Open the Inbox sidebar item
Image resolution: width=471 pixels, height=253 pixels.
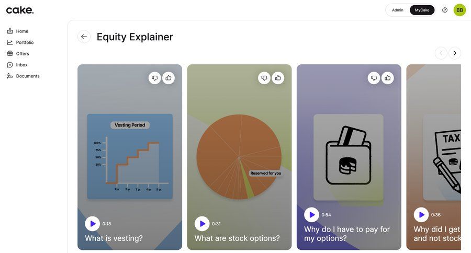pos(21,65)
